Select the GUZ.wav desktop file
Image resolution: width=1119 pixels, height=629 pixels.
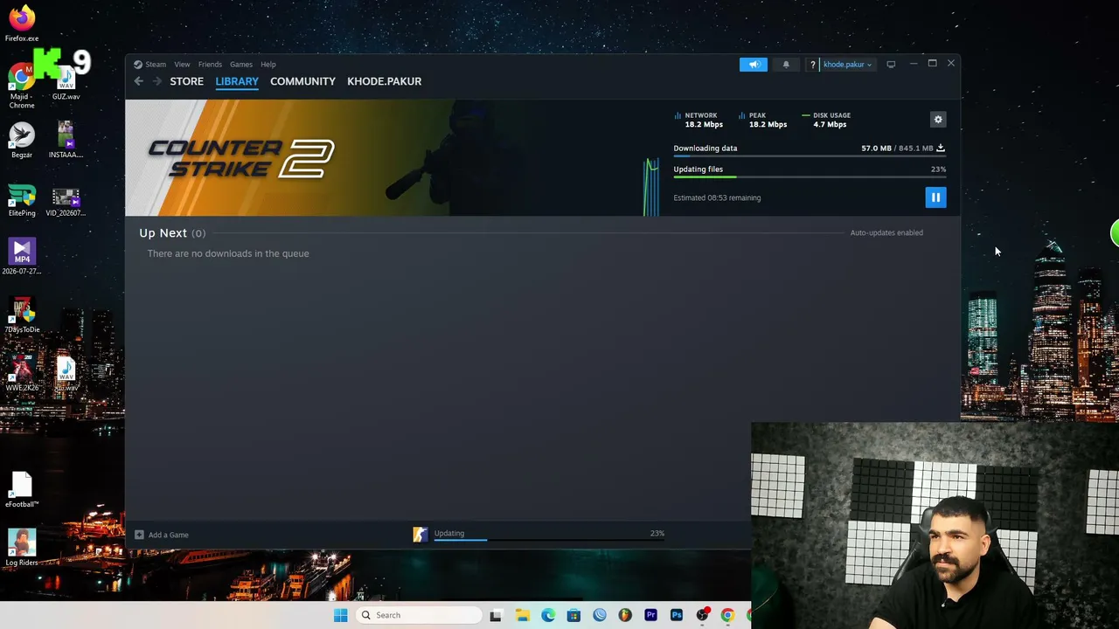pos(66,84)
